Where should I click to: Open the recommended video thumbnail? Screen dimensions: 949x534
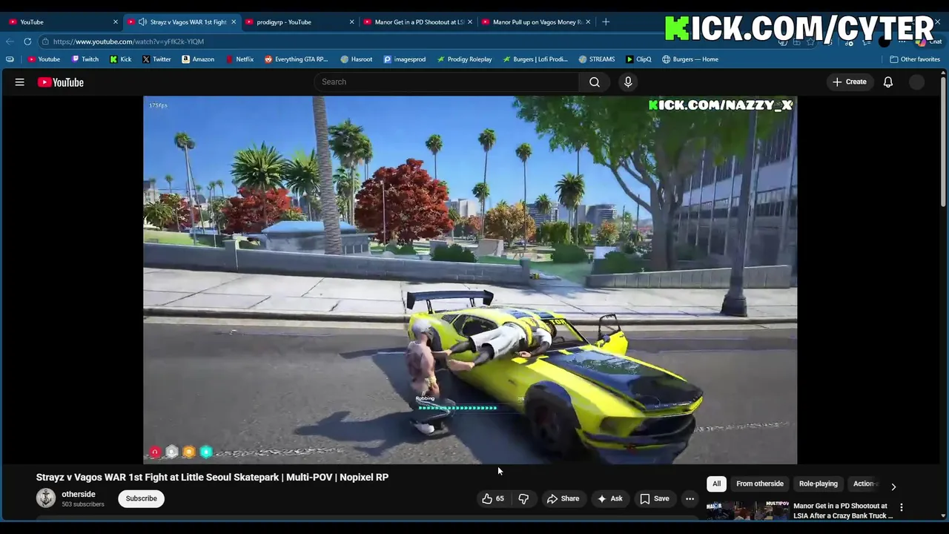click(x=747, y=510)
